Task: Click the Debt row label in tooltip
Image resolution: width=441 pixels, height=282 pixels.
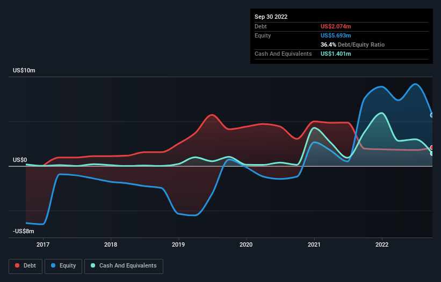Action: coord(261,26)
